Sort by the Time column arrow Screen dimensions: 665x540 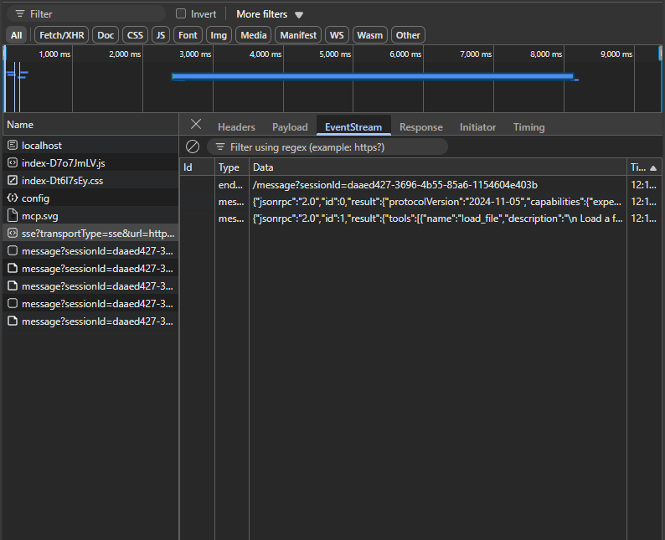point(652,168)
